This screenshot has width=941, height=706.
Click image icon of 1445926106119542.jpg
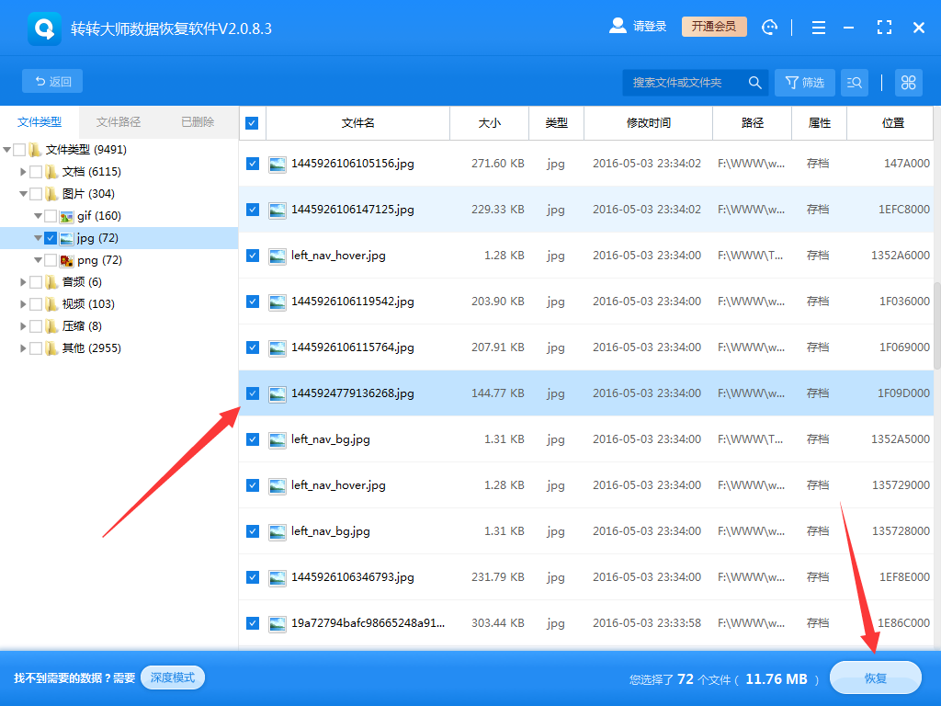277,302
